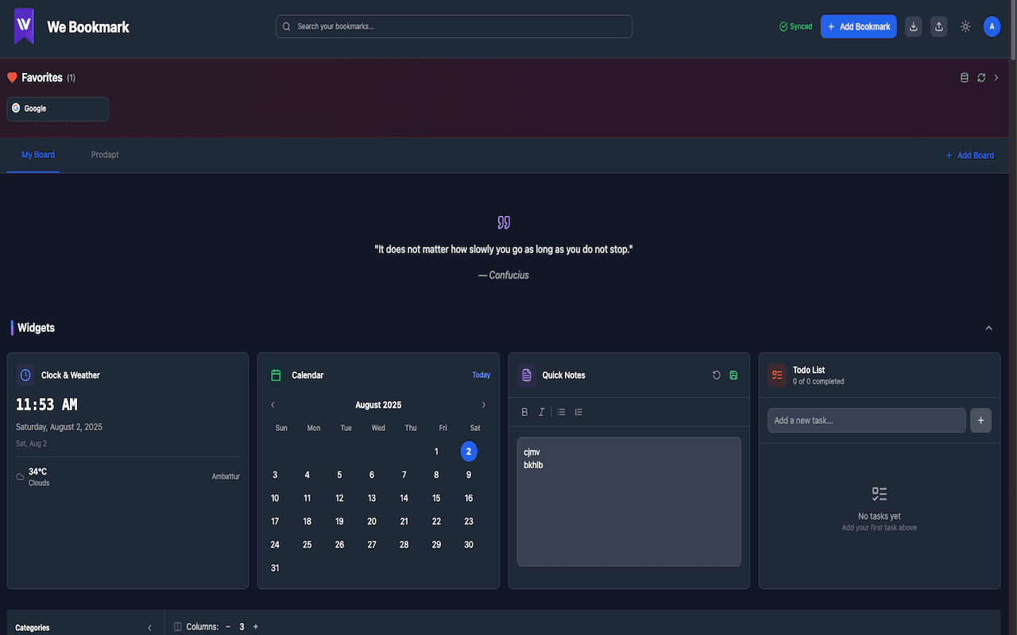Click the plus button to add todo task

pyautogui.click(x=980, y=421)
